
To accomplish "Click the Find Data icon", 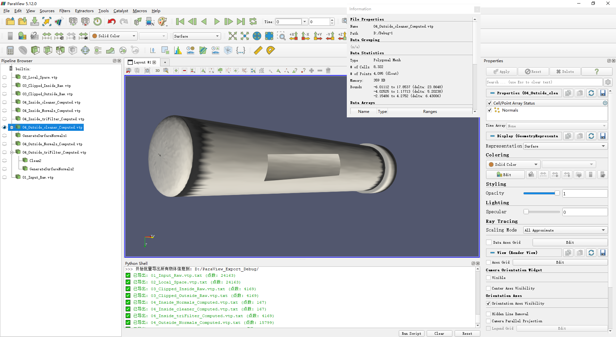I will (x=150, y=22).
